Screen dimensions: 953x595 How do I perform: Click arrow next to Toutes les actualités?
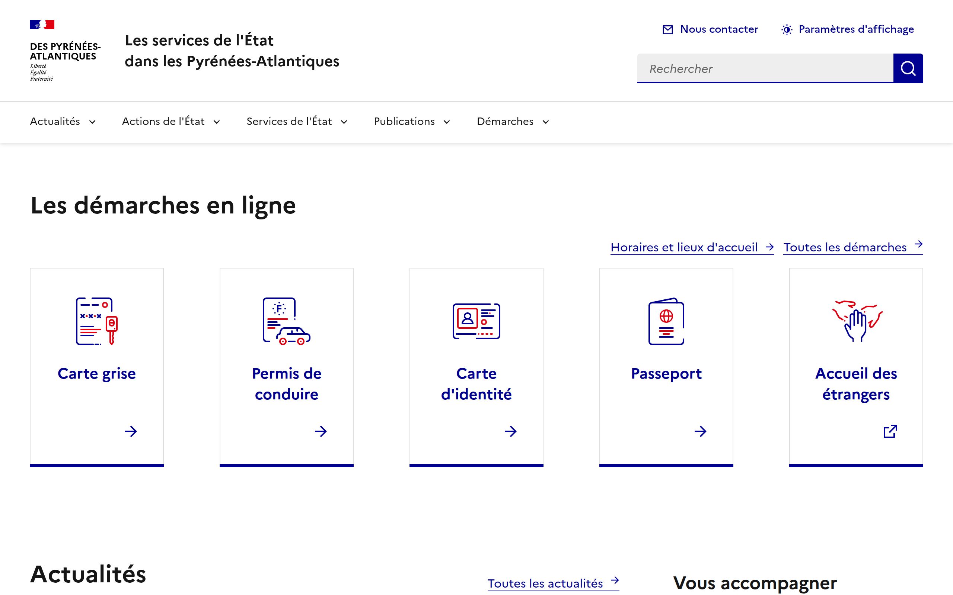click(x=615, y=580)
